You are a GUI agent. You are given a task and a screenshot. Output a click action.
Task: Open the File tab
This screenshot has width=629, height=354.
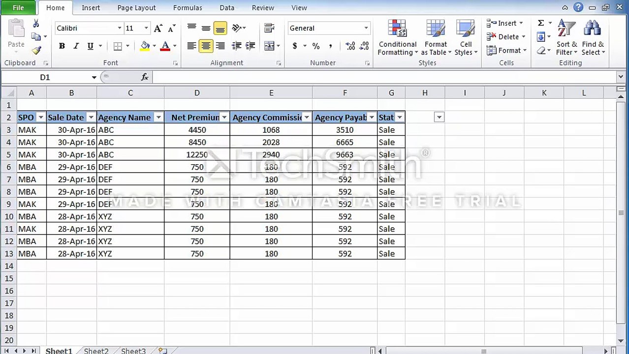click(x=18, y=8)
